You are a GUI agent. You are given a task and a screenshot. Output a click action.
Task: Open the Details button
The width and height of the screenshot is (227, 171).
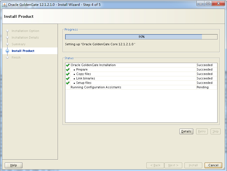point(186,131)
